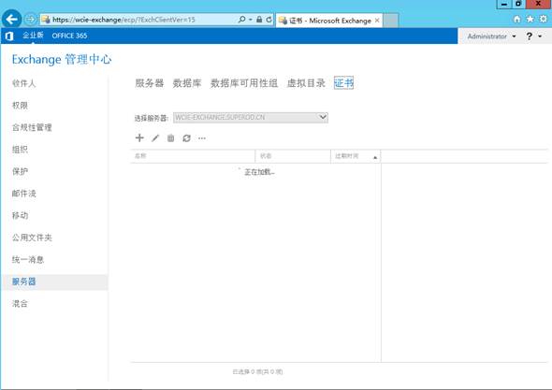Sort by the status column header
552x390 pixels.
293,156
